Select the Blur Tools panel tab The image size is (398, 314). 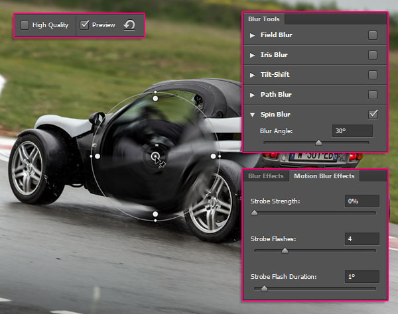[x=264, y=19]
